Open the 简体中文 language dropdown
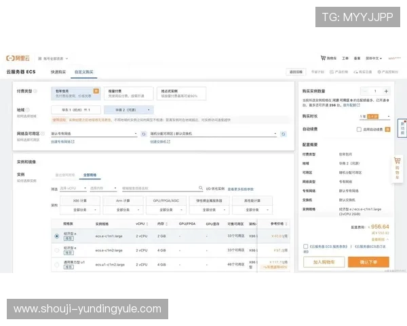Viewport: 407px width, 326px height. click(374, 58)
